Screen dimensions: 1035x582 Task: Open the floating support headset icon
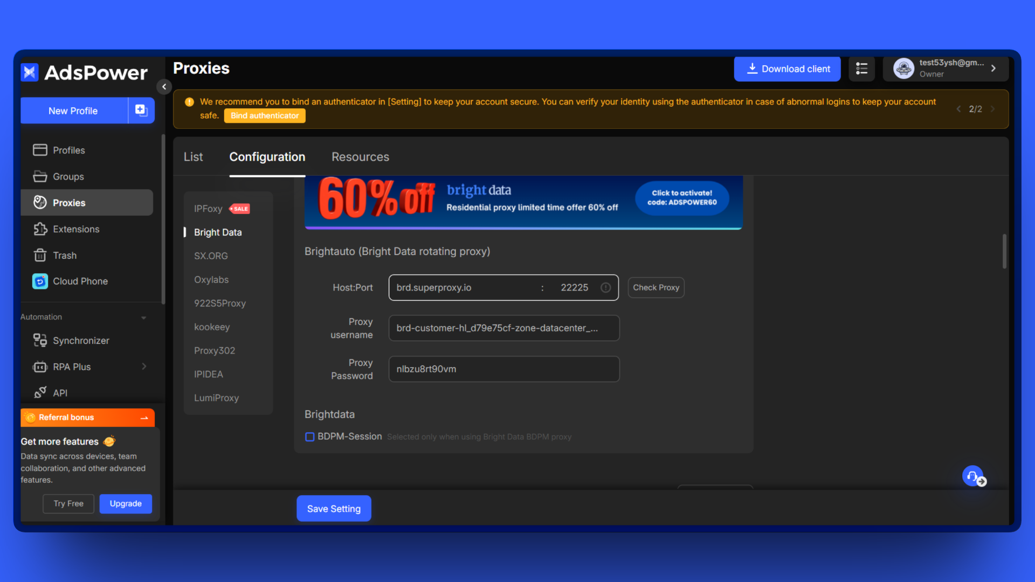click(x=972, y=475)
